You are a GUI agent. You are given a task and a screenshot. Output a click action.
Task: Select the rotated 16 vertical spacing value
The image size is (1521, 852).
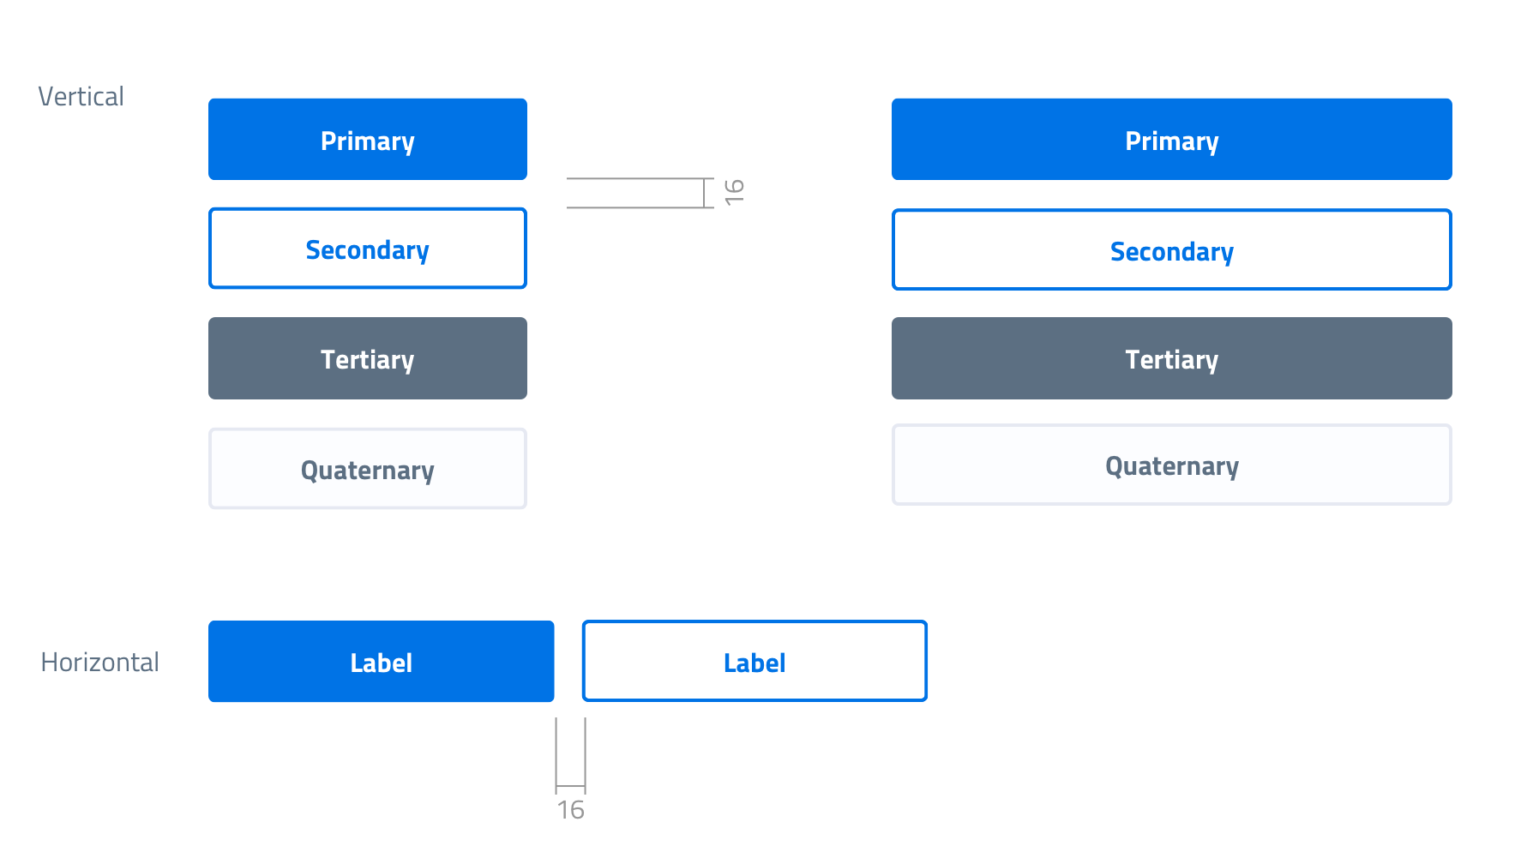(734, 192)
